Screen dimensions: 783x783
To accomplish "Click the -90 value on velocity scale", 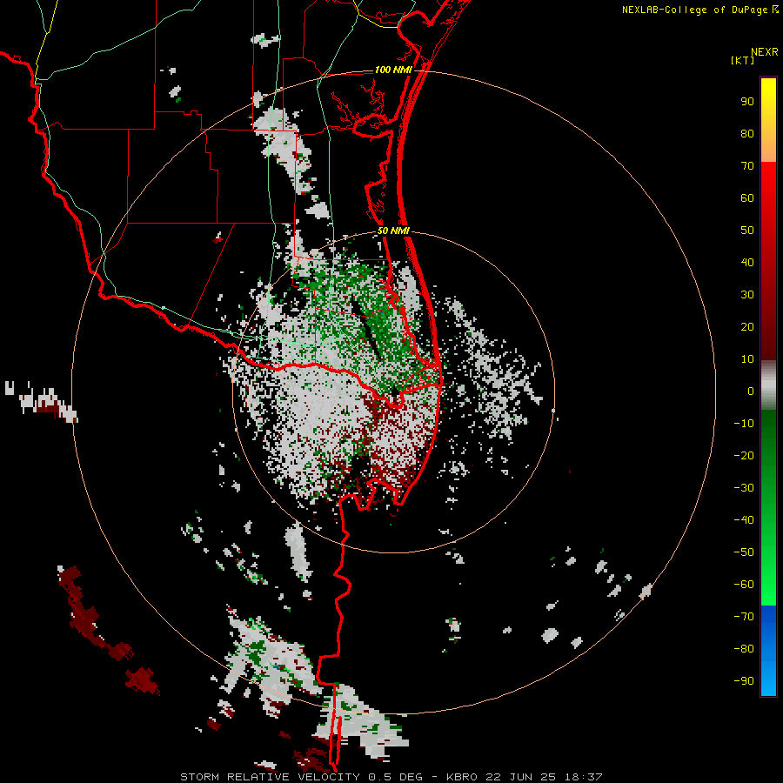I will point(744,681).
